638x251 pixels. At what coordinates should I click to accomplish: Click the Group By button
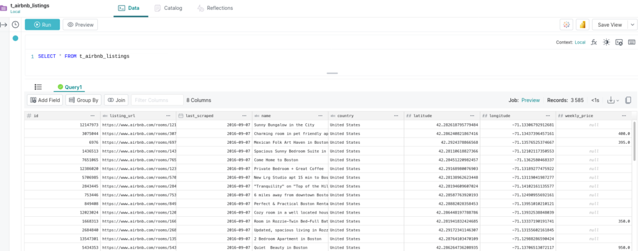(x=83, y=100)
